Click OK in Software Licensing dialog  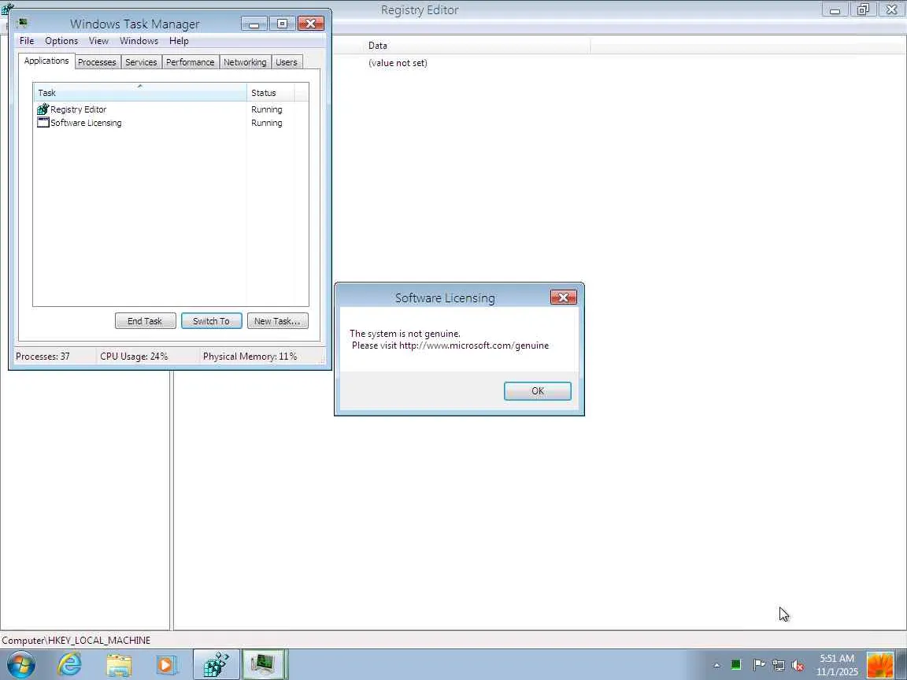click(538, 391)
